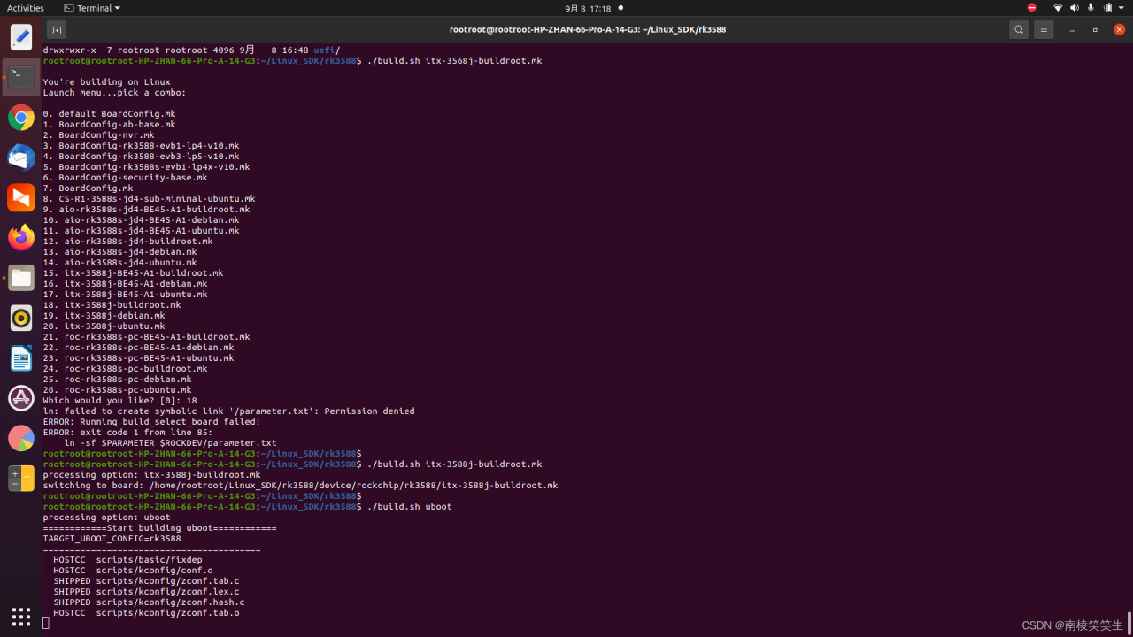Open Ubuntu Software updater icon

(21, 398)
